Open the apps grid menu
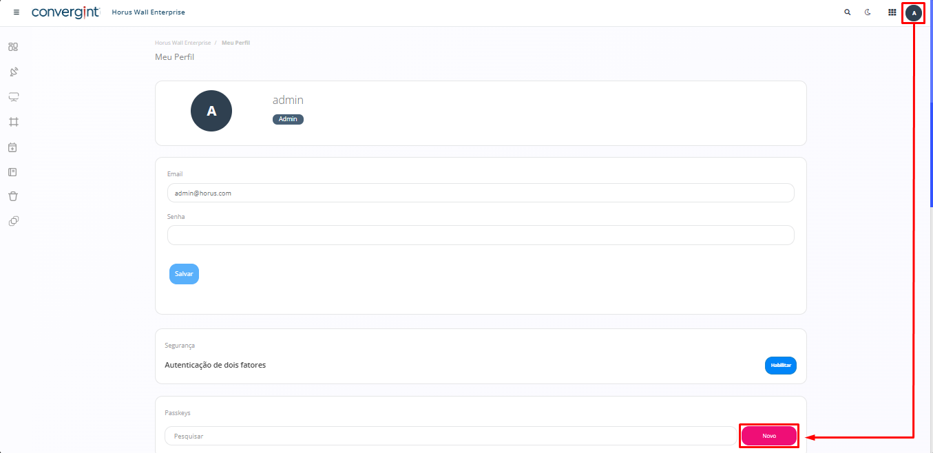 pyautogui.click(x=892, y=12)
